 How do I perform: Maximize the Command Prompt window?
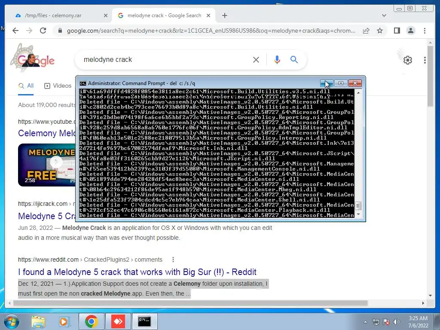341,83
